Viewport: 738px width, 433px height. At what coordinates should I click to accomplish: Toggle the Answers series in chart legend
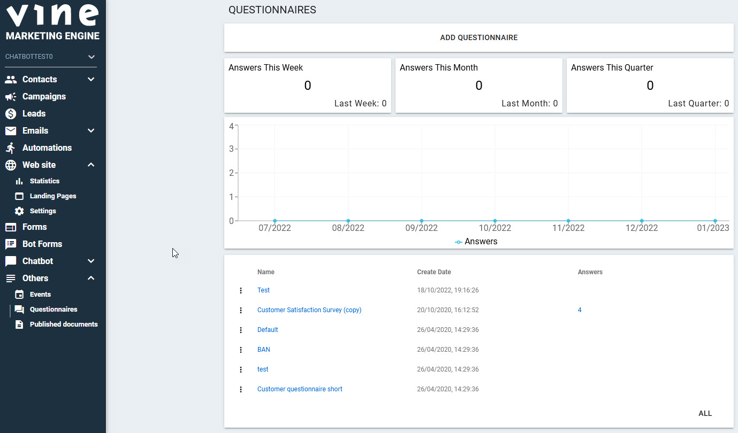(476, 242)
